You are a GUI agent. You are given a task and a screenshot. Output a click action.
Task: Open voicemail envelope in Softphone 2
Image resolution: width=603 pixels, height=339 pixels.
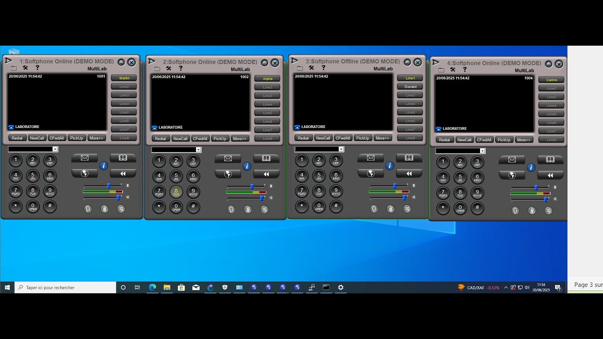(x=228, y=159)
